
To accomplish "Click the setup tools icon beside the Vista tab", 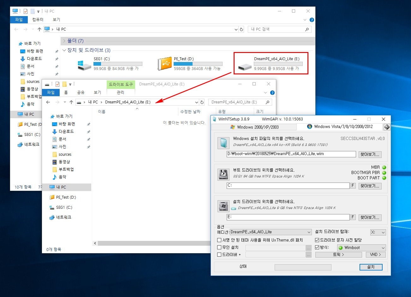I will coord(387,127).
